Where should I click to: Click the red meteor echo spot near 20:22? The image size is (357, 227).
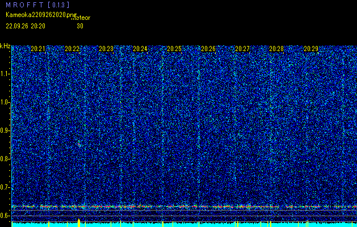coord(79,144)
